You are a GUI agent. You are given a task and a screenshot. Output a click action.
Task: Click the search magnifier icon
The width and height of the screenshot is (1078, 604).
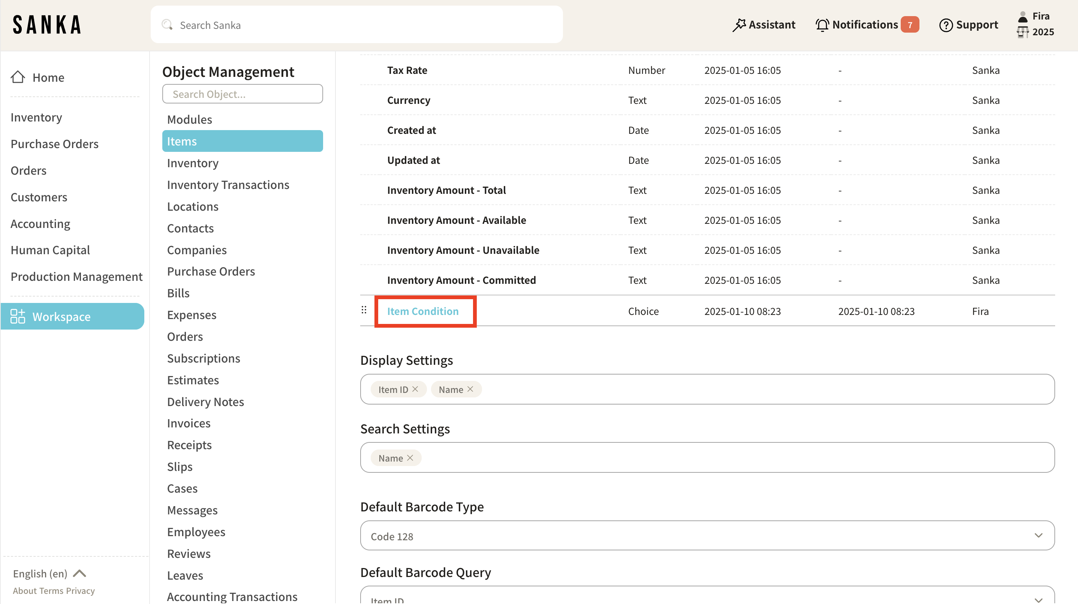(167, 25)
